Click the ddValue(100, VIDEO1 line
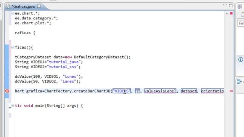 pos(49,76)
